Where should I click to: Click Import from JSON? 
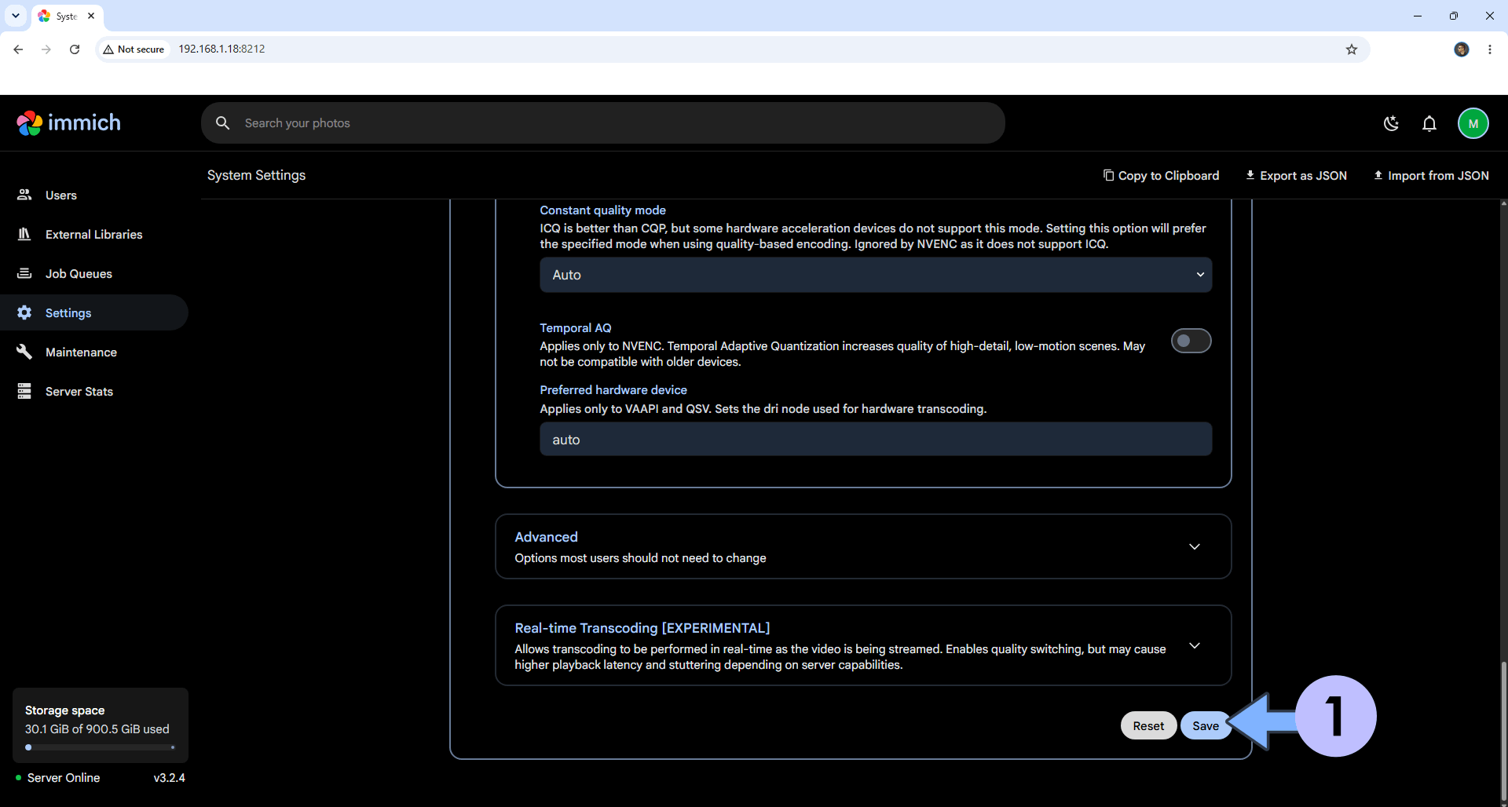(1431, 175)
